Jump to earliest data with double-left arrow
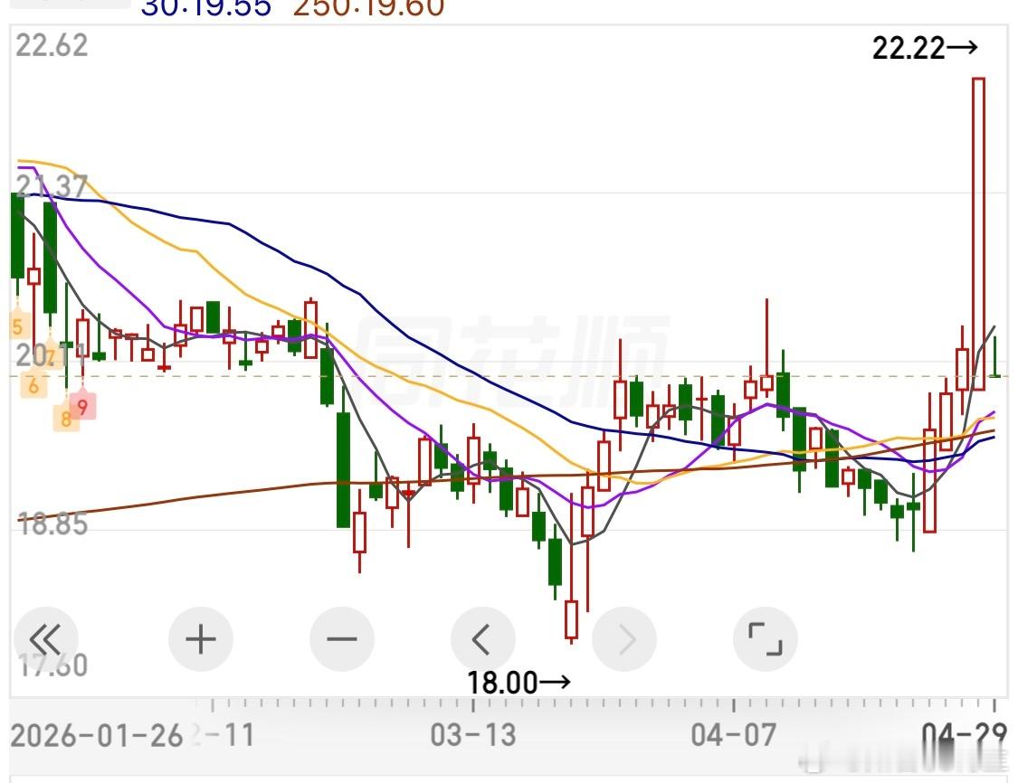This screenshot has width=1018, height=783. (x=45, y=639)
